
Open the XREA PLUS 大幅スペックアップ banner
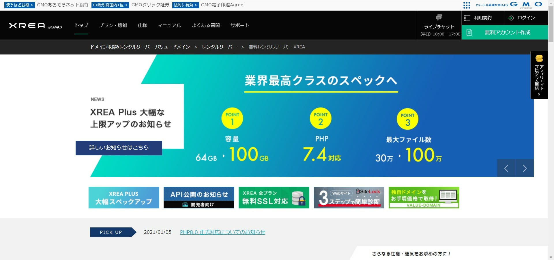coord(124,197)
